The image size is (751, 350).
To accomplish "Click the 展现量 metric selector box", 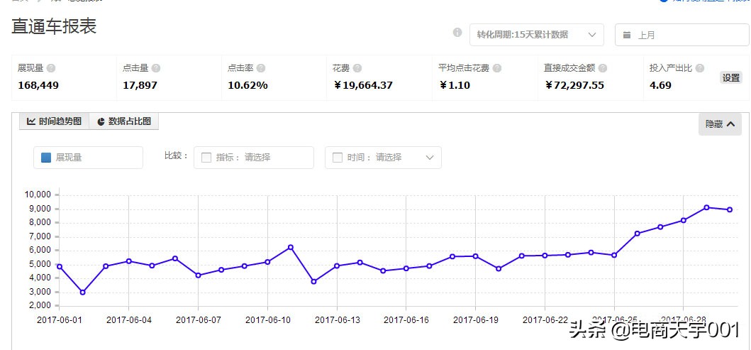I will [x=88, y=158].
